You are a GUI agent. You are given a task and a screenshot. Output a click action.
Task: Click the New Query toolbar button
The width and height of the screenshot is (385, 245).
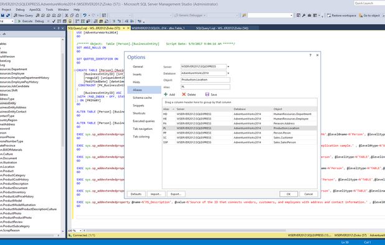pyautogui.click(x=23, y=16)
